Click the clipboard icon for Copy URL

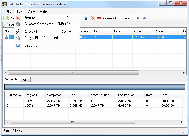(x=18, y=38)
